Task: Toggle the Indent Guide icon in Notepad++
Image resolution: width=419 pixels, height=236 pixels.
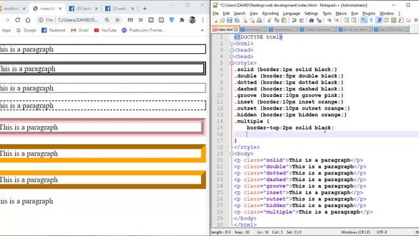Action: pos(379,20)
